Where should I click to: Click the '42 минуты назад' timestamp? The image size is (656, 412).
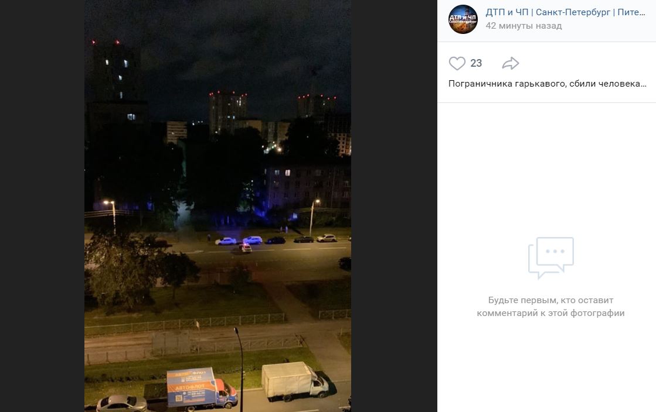pos(524,26)
